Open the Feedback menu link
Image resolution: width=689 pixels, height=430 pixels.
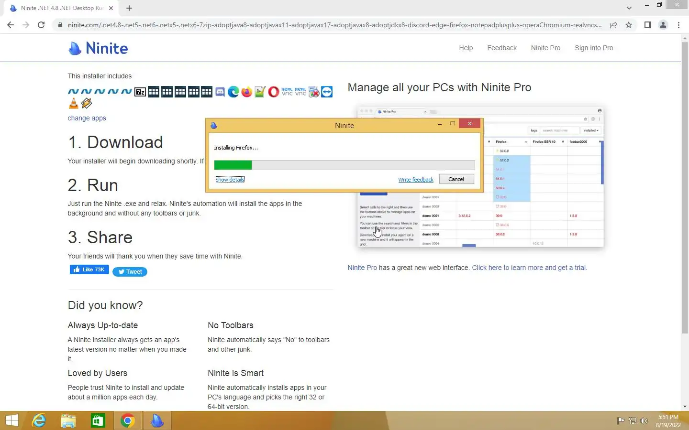pos(502,48)
